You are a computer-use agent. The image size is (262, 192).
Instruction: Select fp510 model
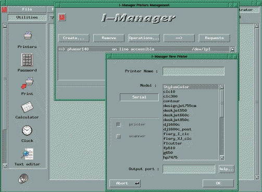tap(191, 148)
